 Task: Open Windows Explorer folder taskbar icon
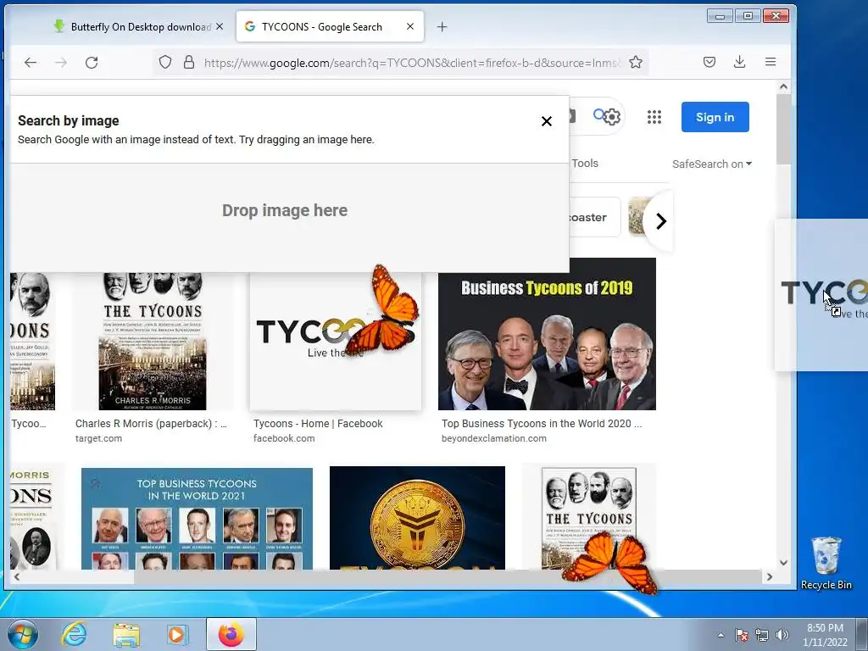pos(126,634)
